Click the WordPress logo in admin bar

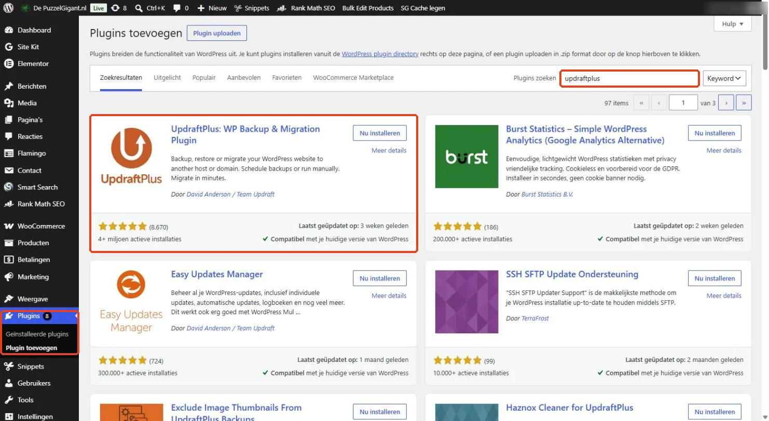point(8,8)
